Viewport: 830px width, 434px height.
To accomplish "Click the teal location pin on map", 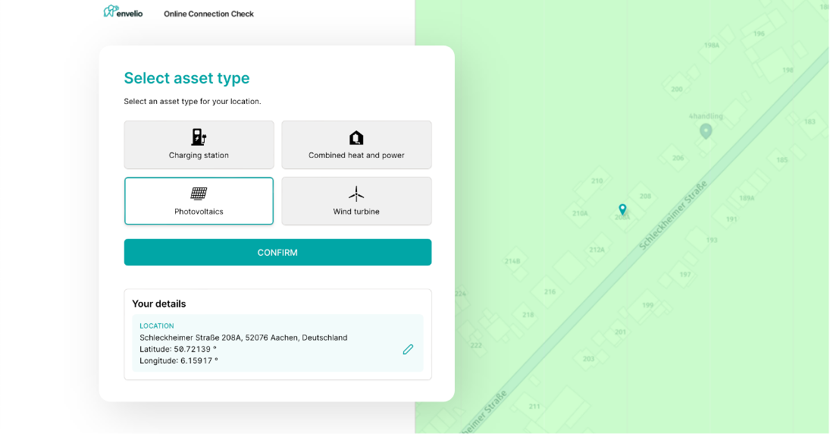I will point(622,209).
